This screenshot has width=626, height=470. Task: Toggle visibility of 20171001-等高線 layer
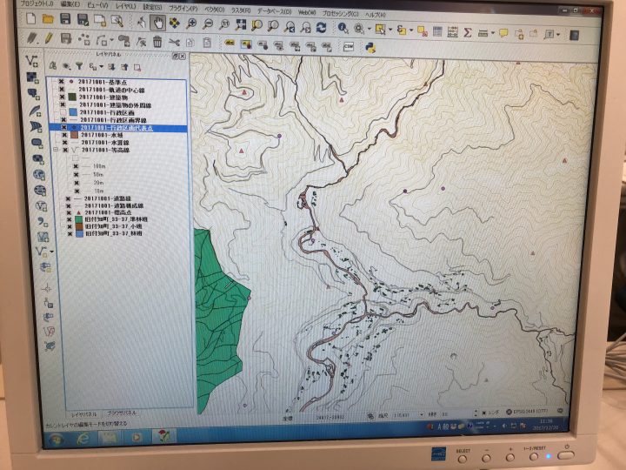point(65,151)
